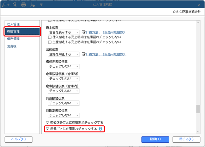This screenshot has height=147, width=205.
Task: Click edit icon next to 出荷伝票 計算方法 link
Action: (x=83, y=54)
